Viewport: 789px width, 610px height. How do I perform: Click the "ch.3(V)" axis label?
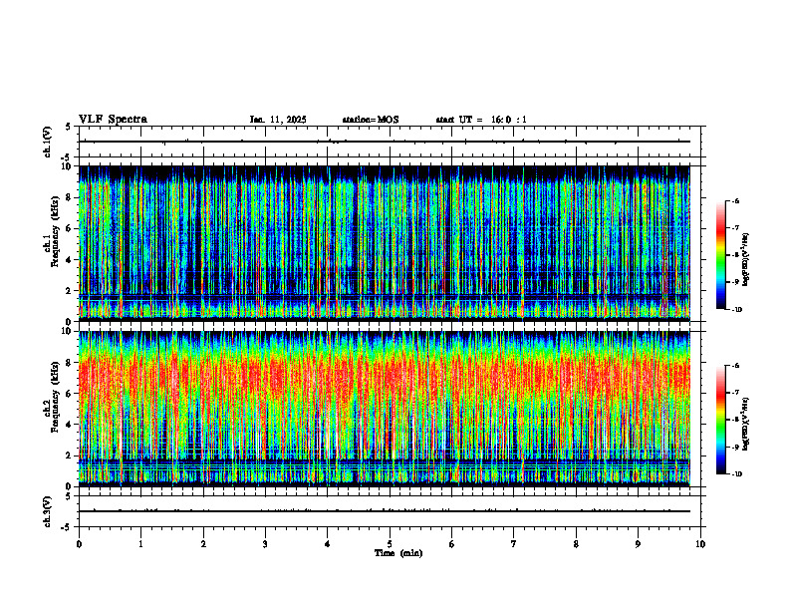point(48,511)
